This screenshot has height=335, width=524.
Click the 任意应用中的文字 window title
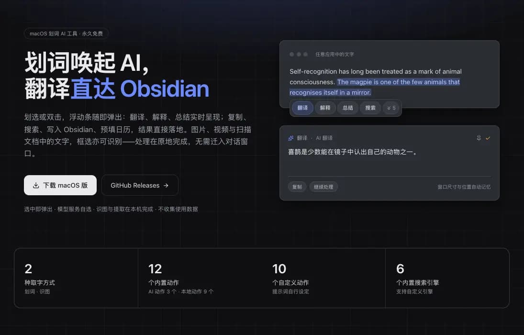334,54
